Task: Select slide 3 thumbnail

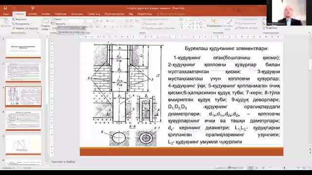Action: coord(23,96)
